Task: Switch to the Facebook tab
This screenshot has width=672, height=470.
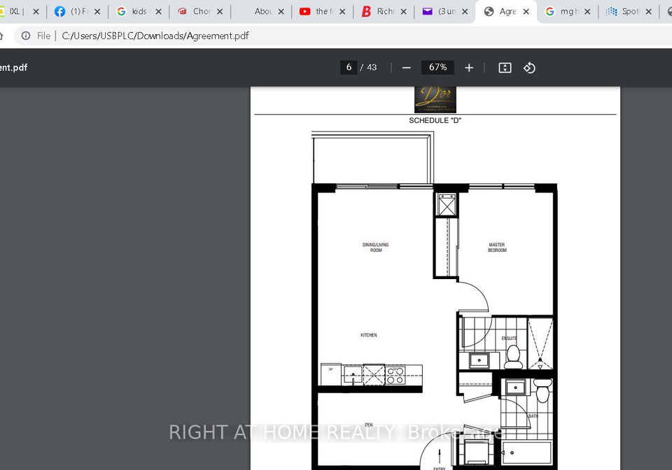Action: click(72, 12)
